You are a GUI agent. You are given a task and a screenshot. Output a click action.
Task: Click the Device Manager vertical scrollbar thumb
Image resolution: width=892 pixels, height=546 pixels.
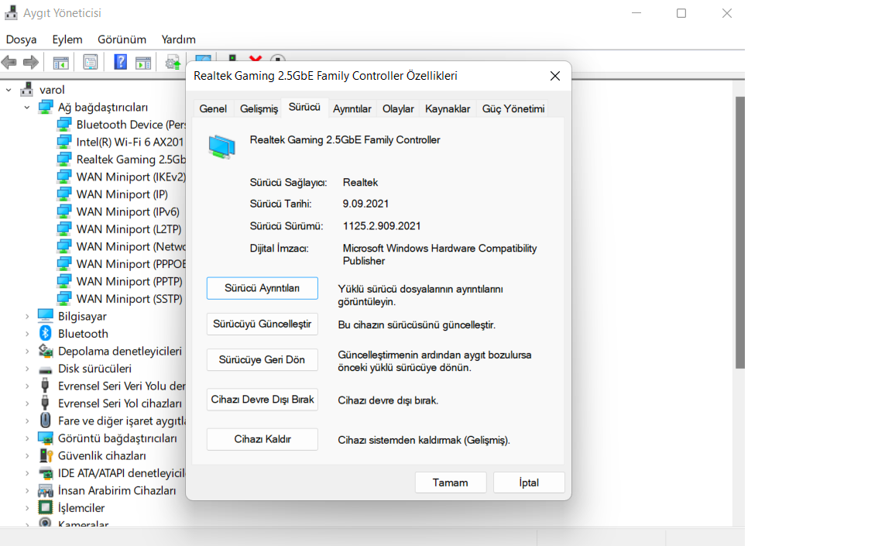[740, 232]
